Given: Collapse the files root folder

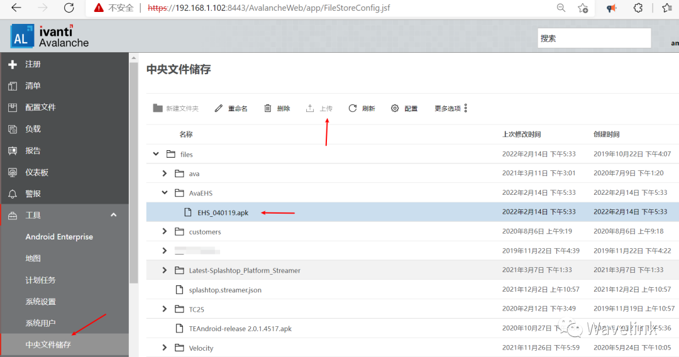Looking at the screenshot, I should pos(155,154).
